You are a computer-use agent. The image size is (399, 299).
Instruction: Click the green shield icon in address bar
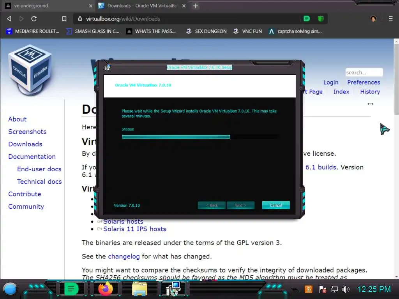point(321,19)
